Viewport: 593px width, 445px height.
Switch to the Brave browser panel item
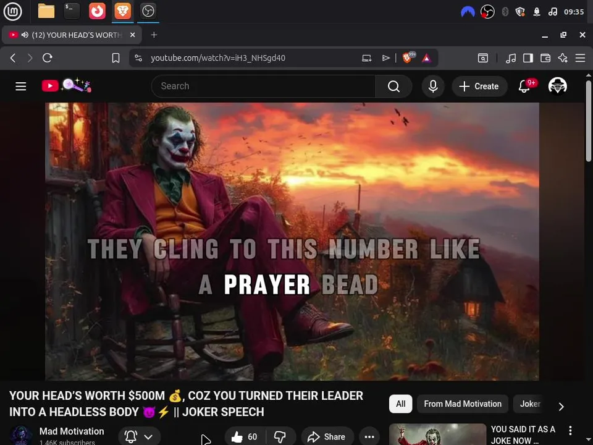122,11
